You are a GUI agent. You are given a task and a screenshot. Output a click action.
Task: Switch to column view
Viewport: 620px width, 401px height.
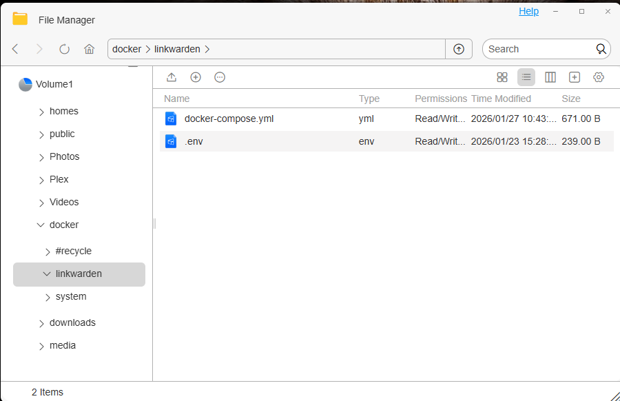pyautogui.click(x=550, y=77)
